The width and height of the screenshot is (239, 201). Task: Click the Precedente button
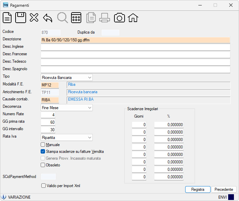tap(224, 189)
